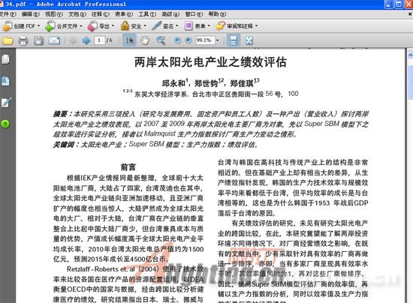
Task: Click the page number input field
Action: click(99, 40)
